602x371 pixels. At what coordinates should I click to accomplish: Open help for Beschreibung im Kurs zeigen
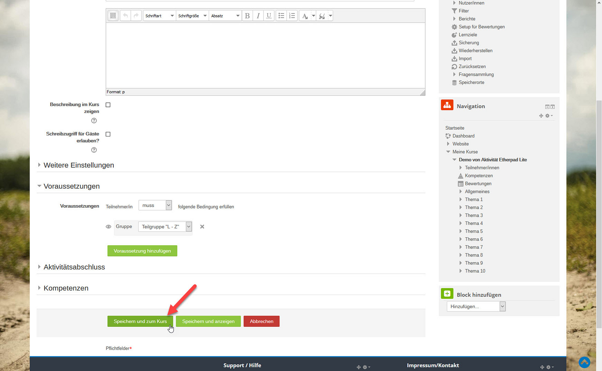tap(94, 121)
